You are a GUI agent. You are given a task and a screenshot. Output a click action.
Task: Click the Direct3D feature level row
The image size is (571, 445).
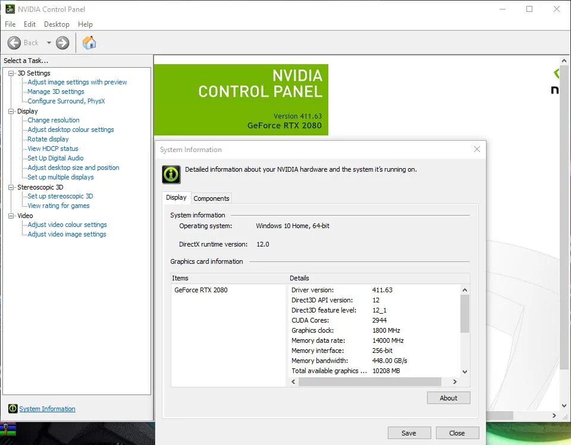(x=374, y=310)
